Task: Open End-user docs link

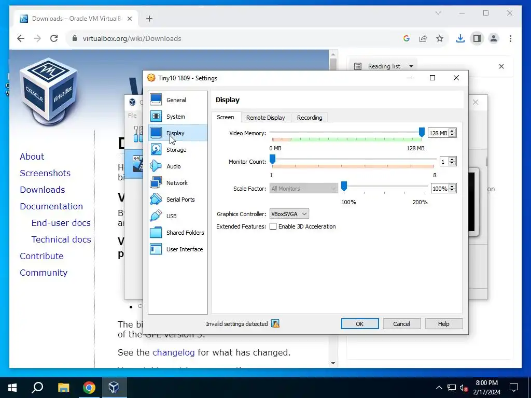Action: [61, 223]
